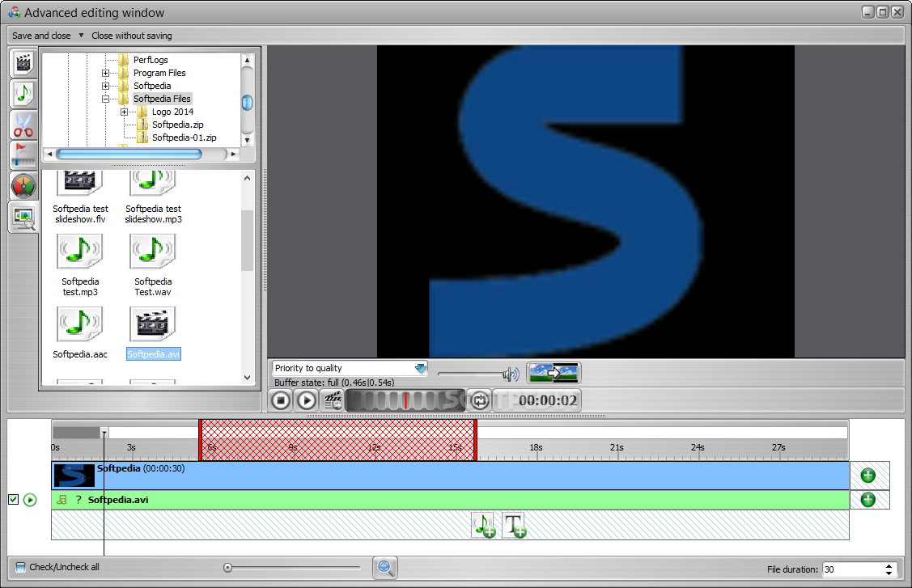Stop playback with the stop button
The width and height of the screenshot is (912, 588).
click(x=281, y=400)
